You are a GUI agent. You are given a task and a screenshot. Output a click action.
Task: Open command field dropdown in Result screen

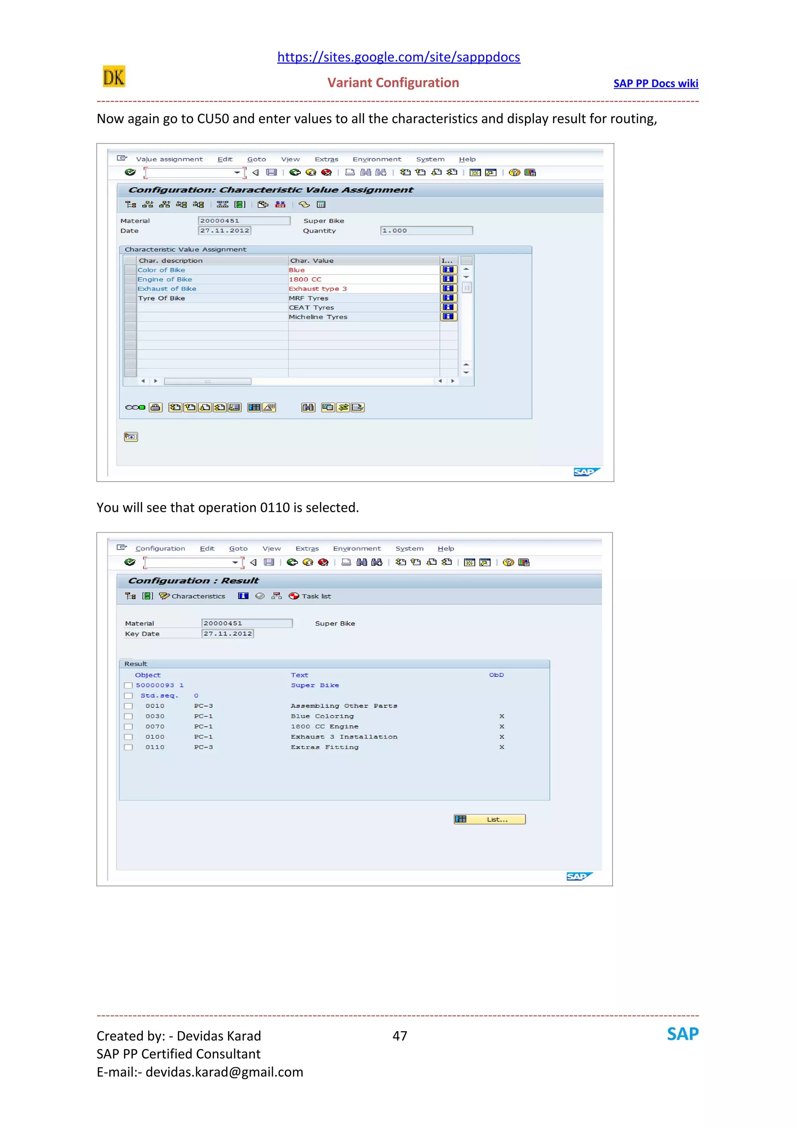click(x=235, y=562)
